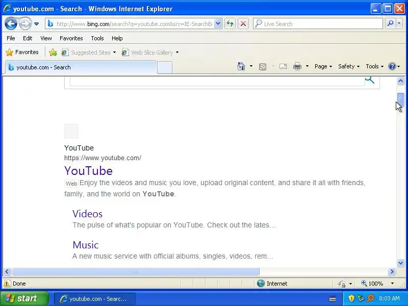Screen dimensions: 408x306
Task: Click the warning icon in status bar
Action: 7,284
